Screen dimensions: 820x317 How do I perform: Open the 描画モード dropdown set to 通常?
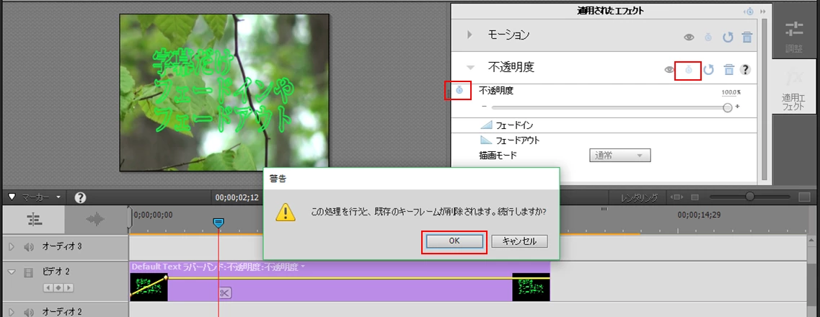coord(620,156)
